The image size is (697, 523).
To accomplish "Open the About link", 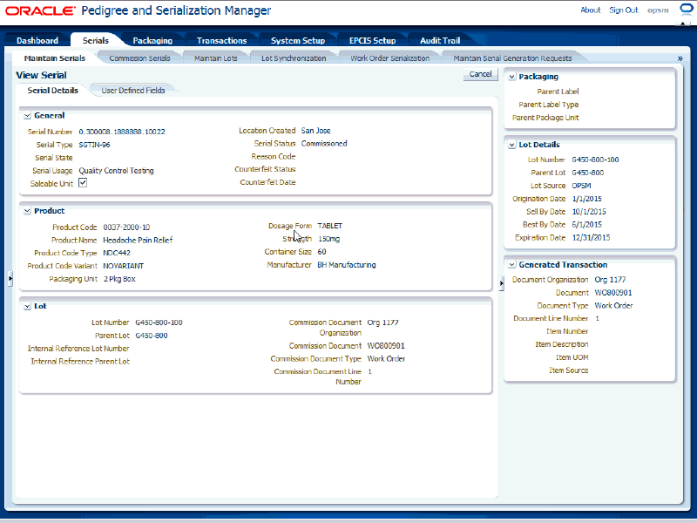I will [591, 10].
